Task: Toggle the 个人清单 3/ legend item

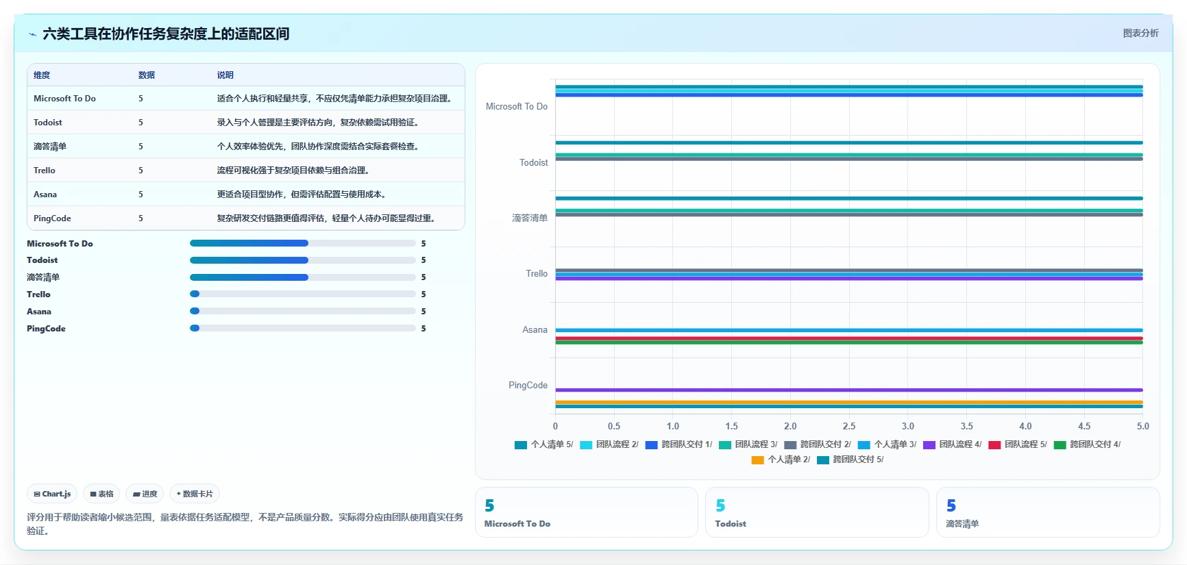Action: coord(887,444)
